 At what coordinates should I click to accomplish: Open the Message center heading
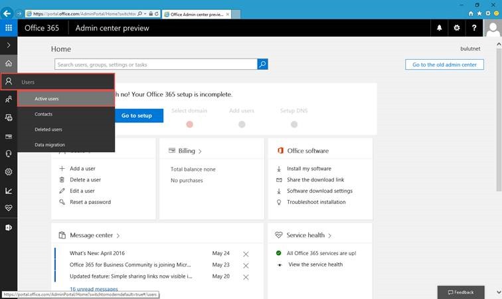[x=91, y=235]
